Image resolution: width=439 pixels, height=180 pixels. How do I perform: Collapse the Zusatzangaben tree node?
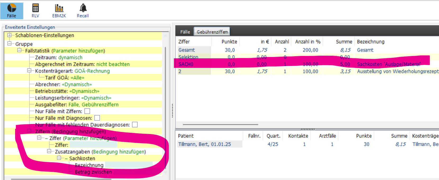click(49, 151)
